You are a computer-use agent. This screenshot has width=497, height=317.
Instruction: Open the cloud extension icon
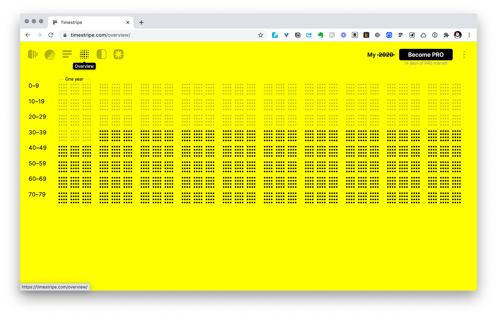point(423,35)
